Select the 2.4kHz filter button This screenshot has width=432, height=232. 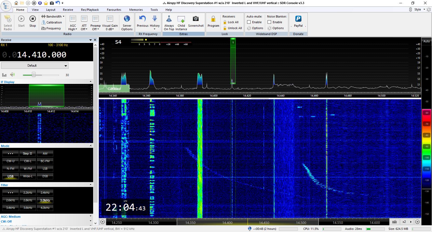click(45, 193)
